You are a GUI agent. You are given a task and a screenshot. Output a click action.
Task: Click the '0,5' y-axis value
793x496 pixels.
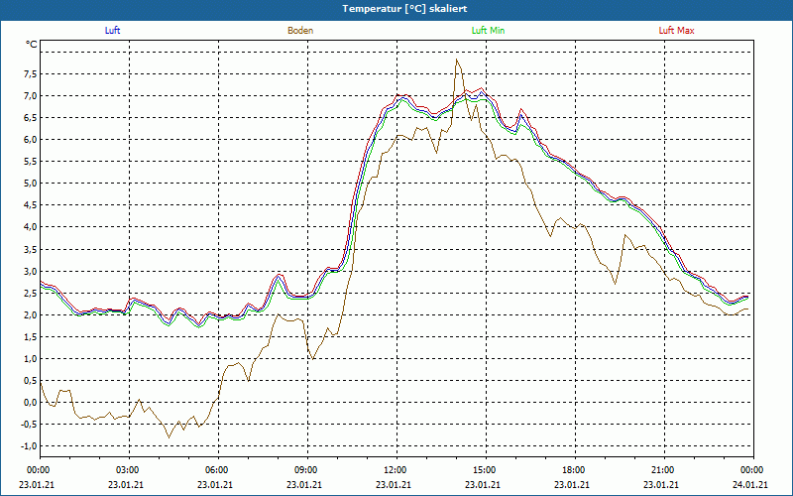pyautogui.click(x=30, y=381)
